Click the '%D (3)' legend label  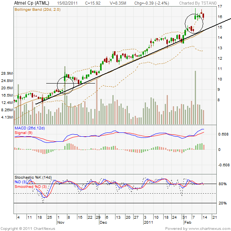(20, 182)
